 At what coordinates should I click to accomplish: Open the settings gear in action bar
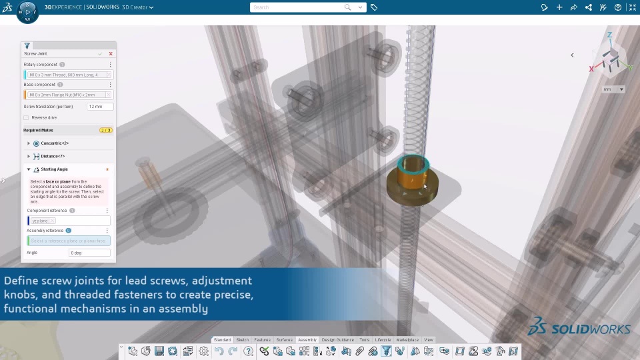[204, 351]
